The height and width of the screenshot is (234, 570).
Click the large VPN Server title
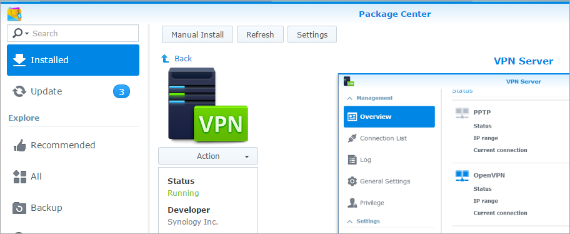pos(524,61)
